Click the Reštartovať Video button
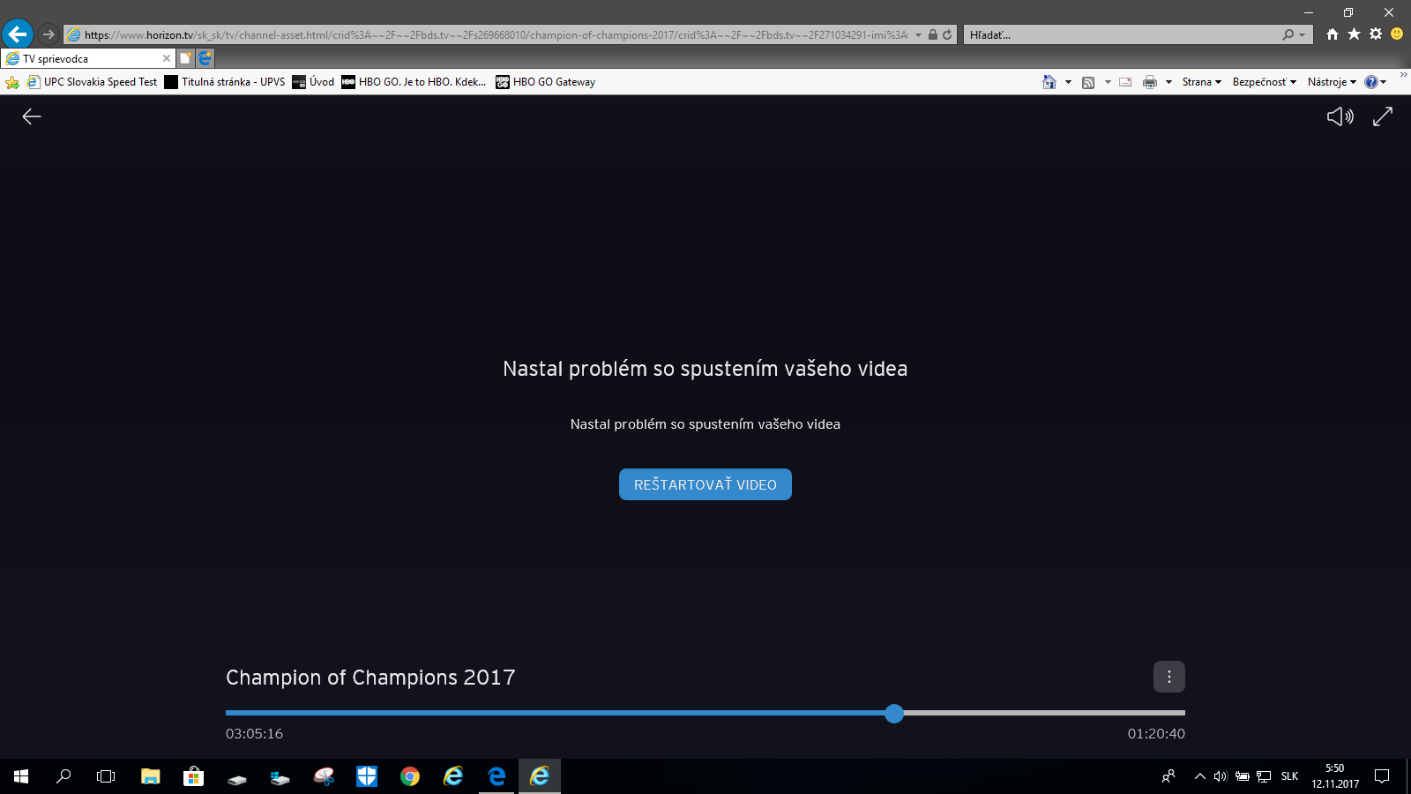Viewport: 1411px width, 794px height. 705,484
